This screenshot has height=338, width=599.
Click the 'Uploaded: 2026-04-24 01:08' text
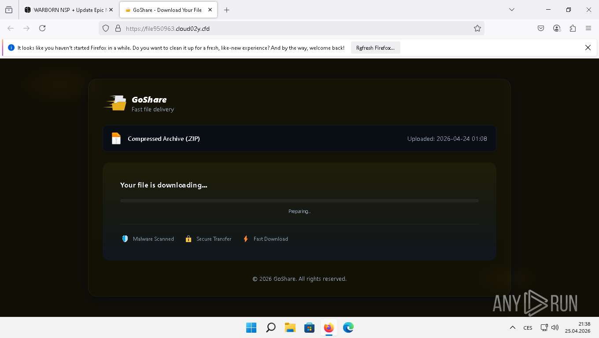[x=447, y=139]
